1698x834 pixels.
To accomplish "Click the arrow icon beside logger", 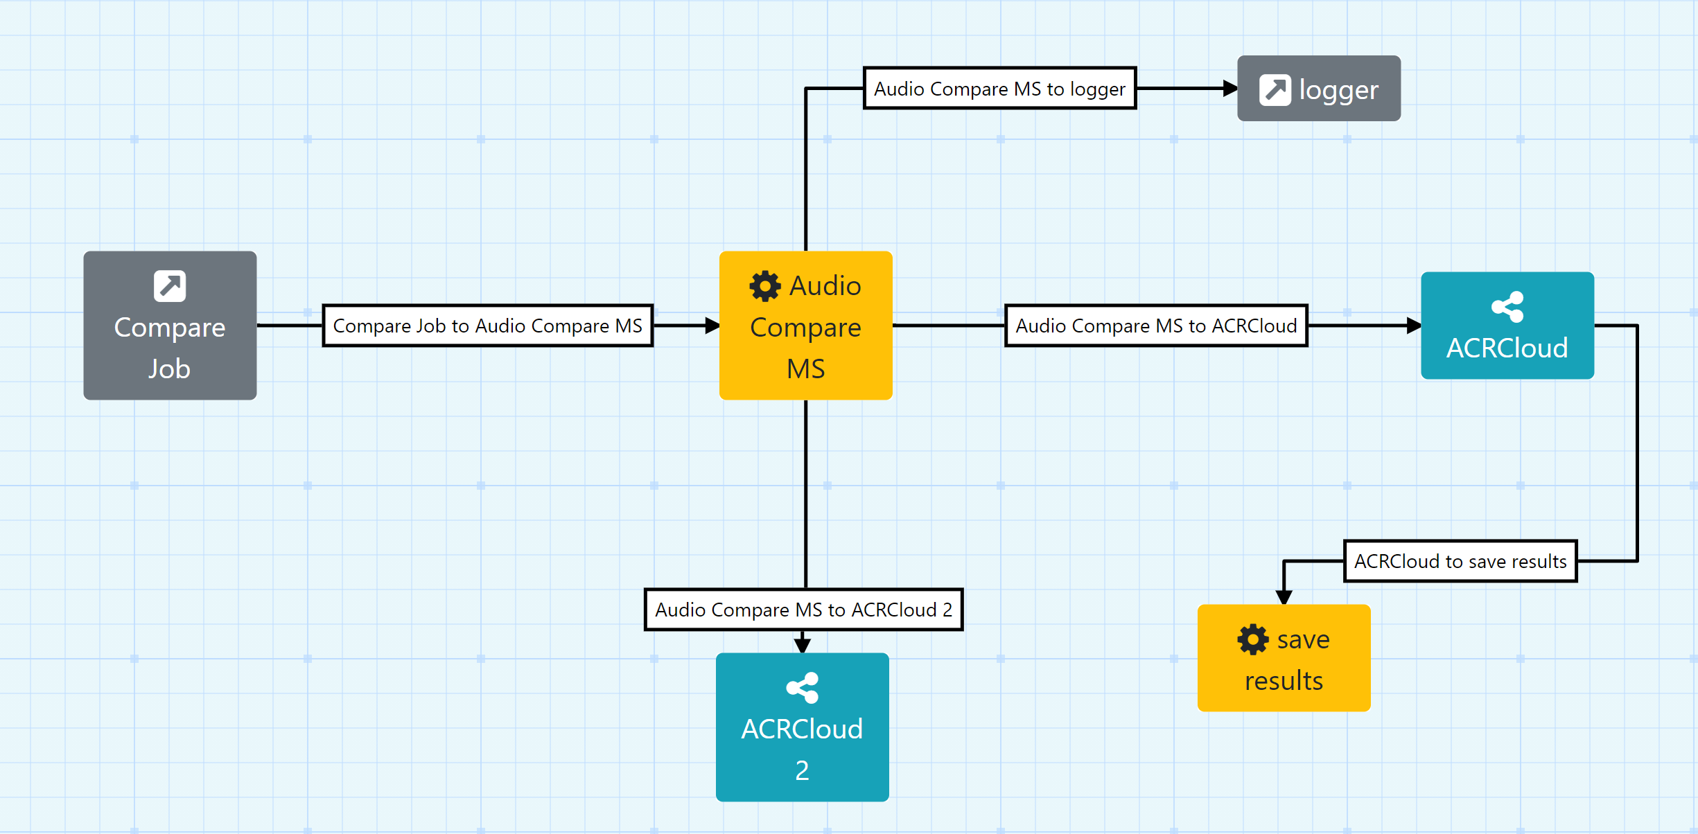I will 1275,90.
